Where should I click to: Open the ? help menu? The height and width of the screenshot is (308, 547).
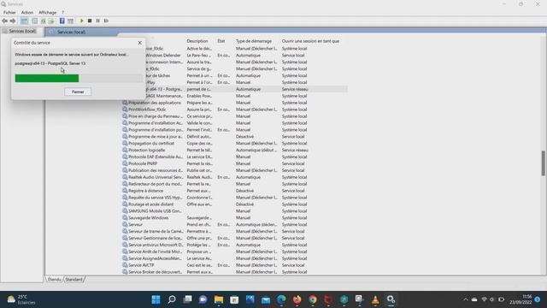pos(62,13)
